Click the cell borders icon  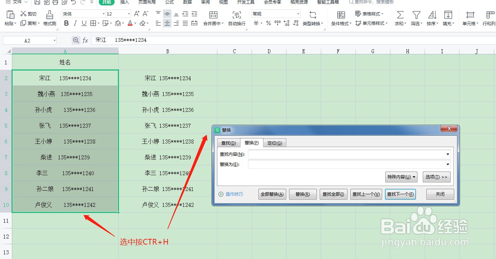pyautogui.click(x=93, y=23)
